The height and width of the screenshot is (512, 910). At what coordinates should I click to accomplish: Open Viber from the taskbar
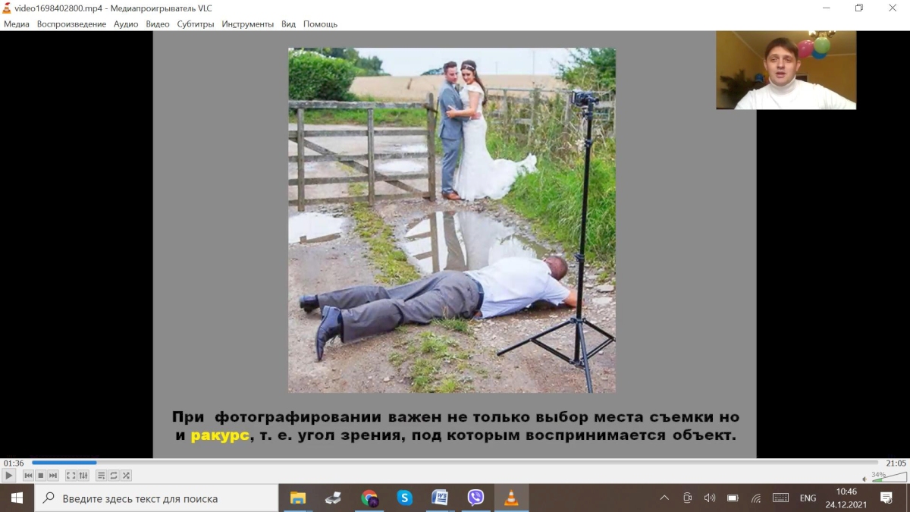(475, 498)
